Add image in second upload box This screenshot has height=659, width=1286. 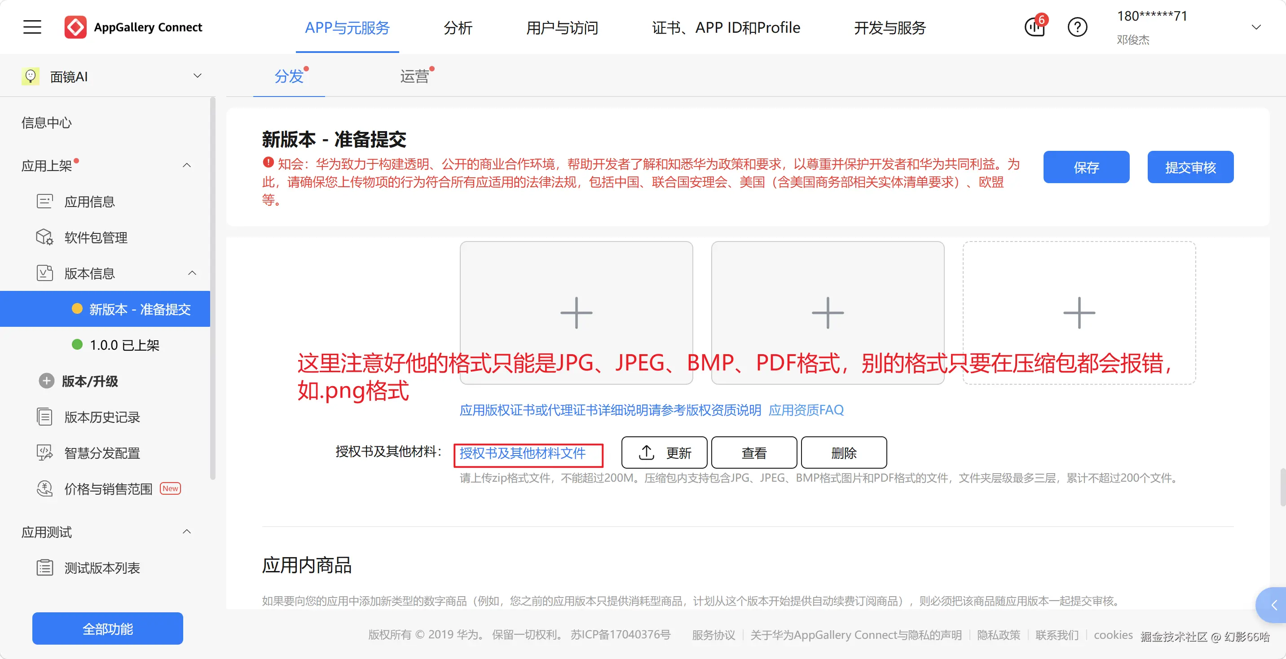(828, 312)
